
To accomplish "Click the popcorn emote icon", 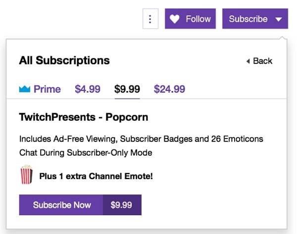I will tap(27, 175).
